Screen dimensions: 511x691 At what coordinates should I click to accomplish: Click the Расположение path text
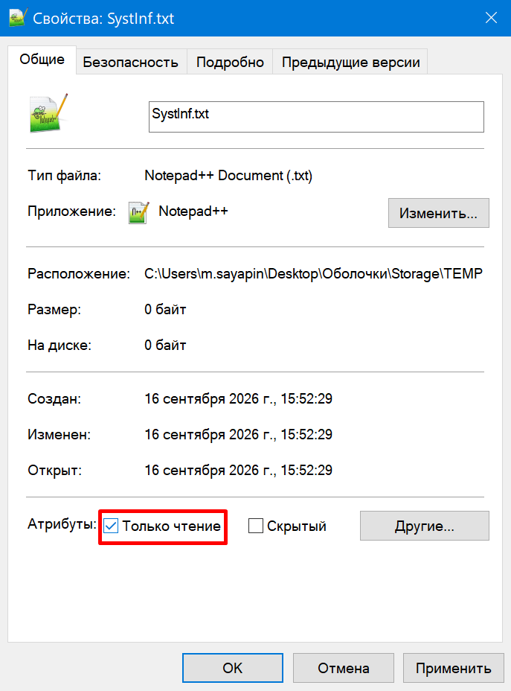point(313,274)
